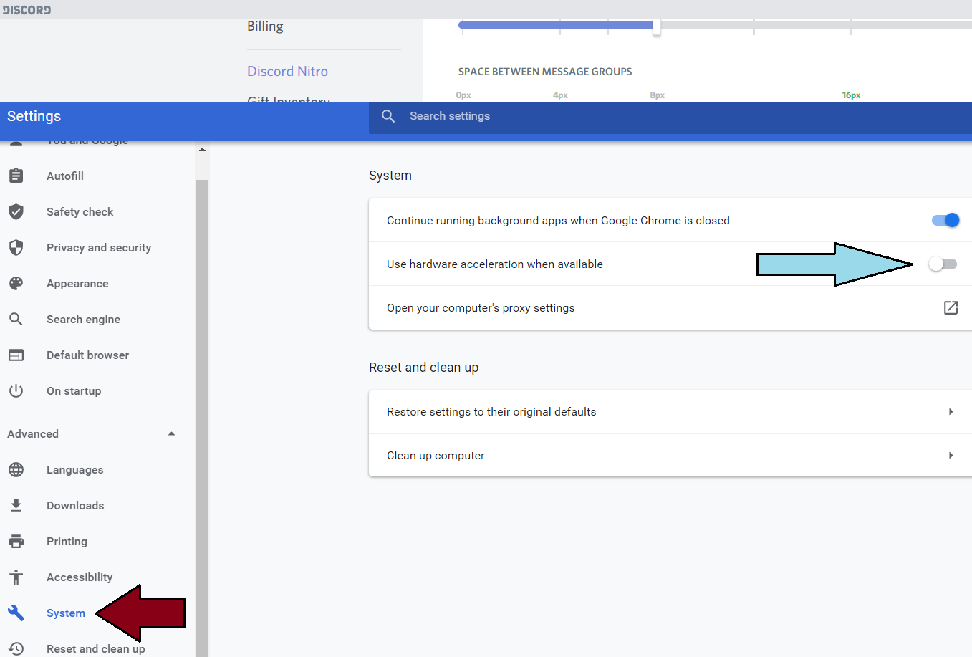
Task: Click the Languages globe icon
Action: pyautogui.click(x=16, y=469)
